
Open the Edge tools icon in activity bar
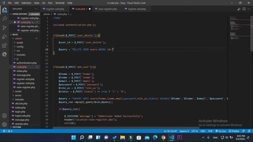(x=4, y=54)
